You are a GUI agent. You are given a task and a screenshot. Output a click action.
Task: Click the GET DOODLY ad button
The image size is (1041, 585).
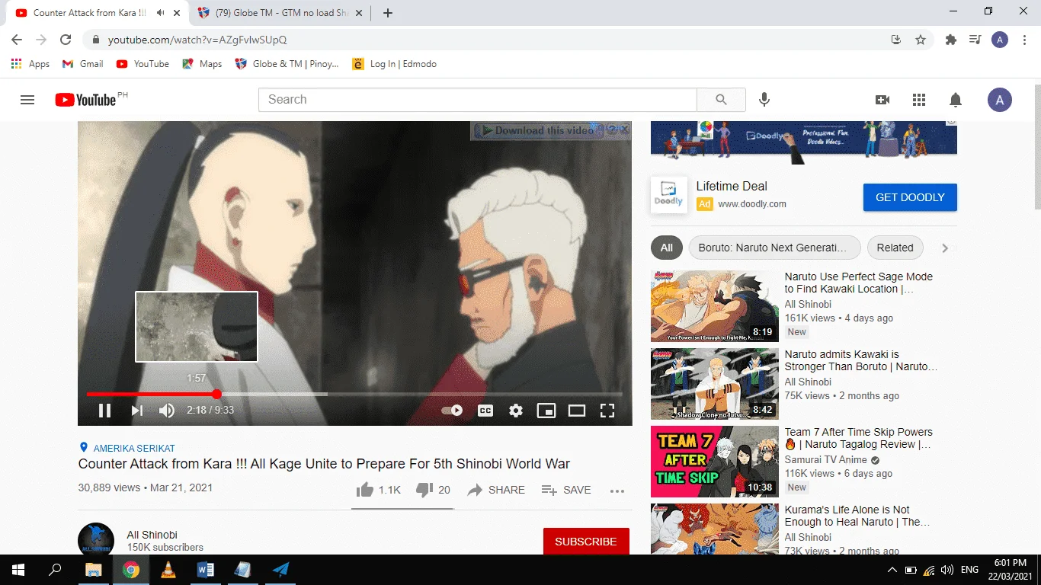tap(910, 197)
